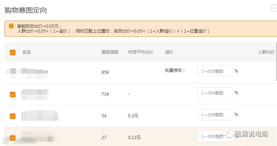
Task: Click the 溢价 input in the 0.3元 row
Action: point(215,114)
